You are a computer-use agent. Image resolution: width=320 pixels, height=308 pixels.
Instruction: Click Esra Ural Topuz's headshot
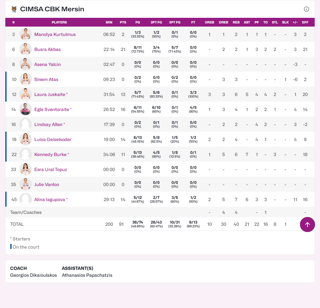coord(26,169)
